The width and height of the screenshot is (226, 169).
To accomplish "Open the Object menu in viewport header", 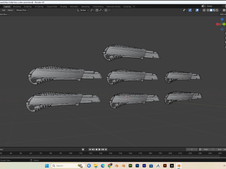I will pyautogui.click(x=10, y=10).
